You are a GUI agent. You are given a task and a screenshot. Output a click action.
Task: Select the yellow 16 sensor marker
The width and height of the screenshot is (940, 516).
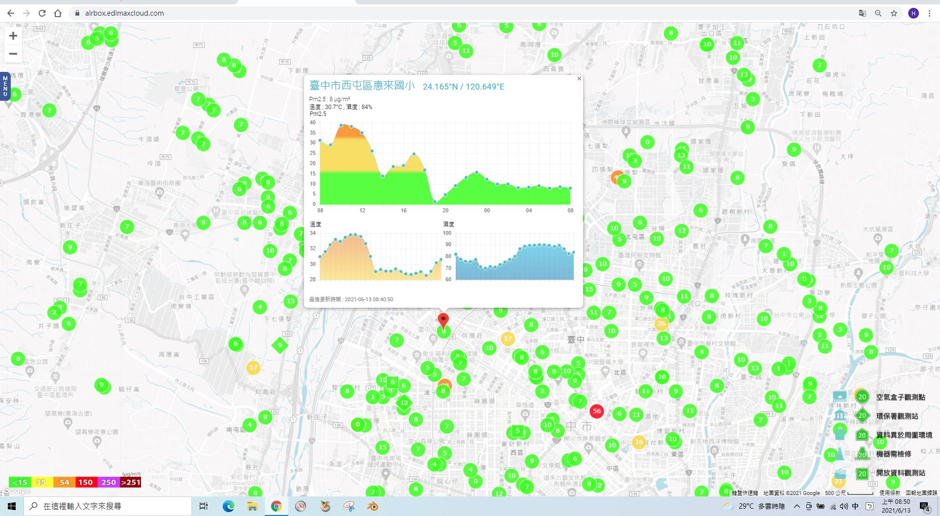[639, 442]
